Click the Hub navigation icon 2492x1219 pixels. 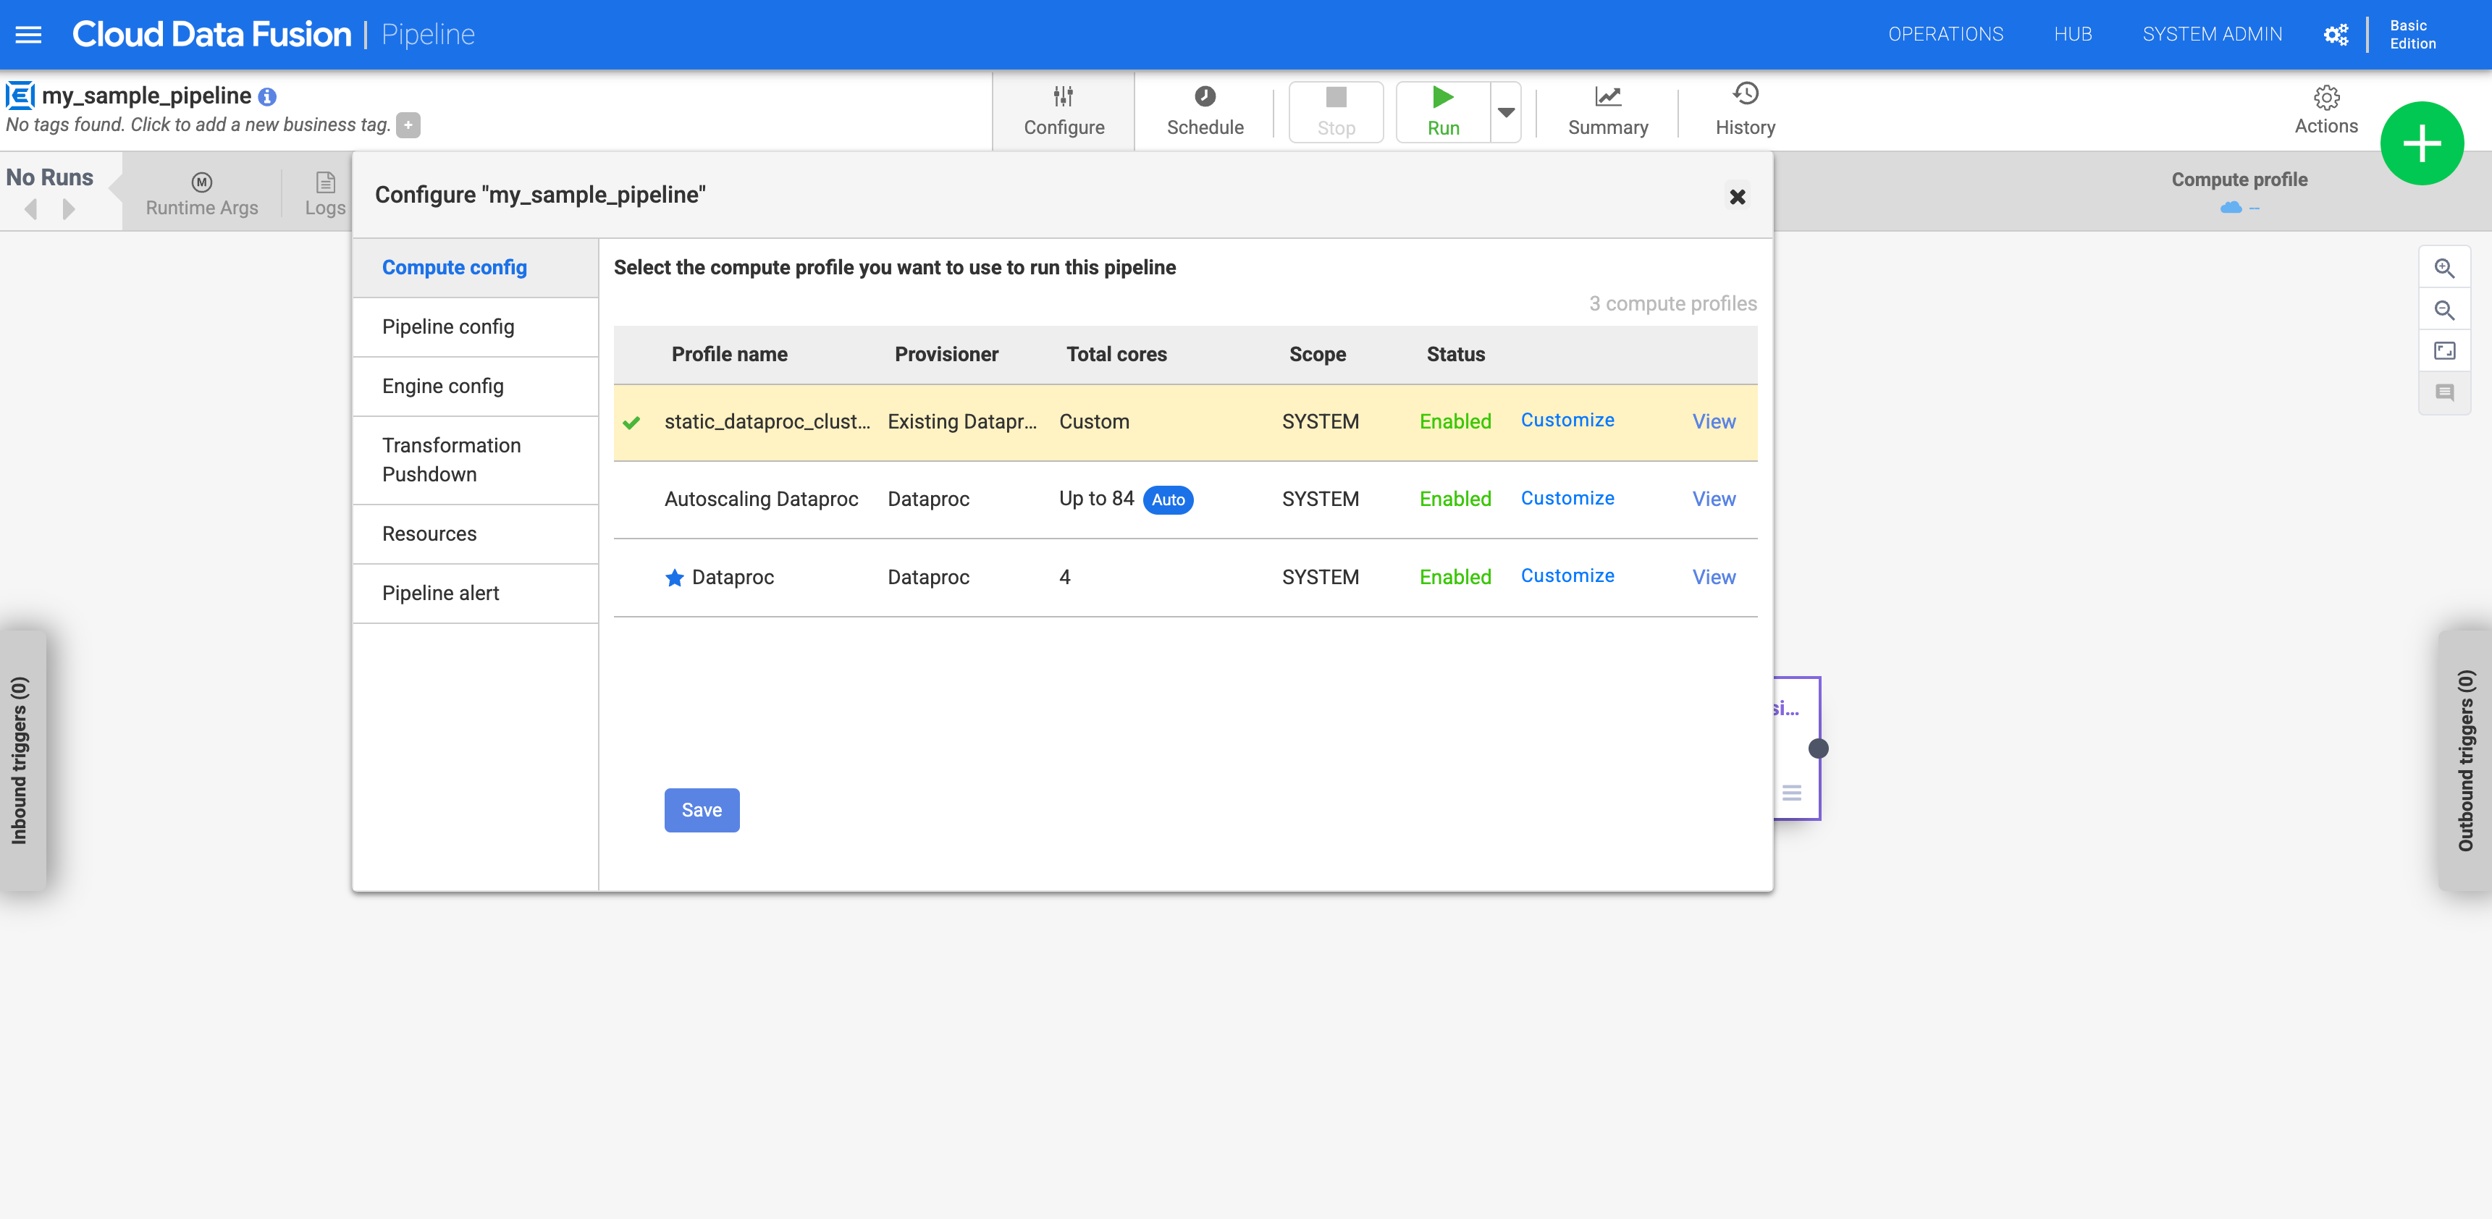pos(2072,33)
